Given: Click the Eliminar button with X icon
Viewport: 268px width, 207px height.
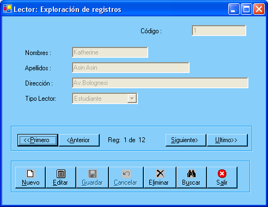Looking at the screenshot, I should pyautogui.click(x=160, y=178).
